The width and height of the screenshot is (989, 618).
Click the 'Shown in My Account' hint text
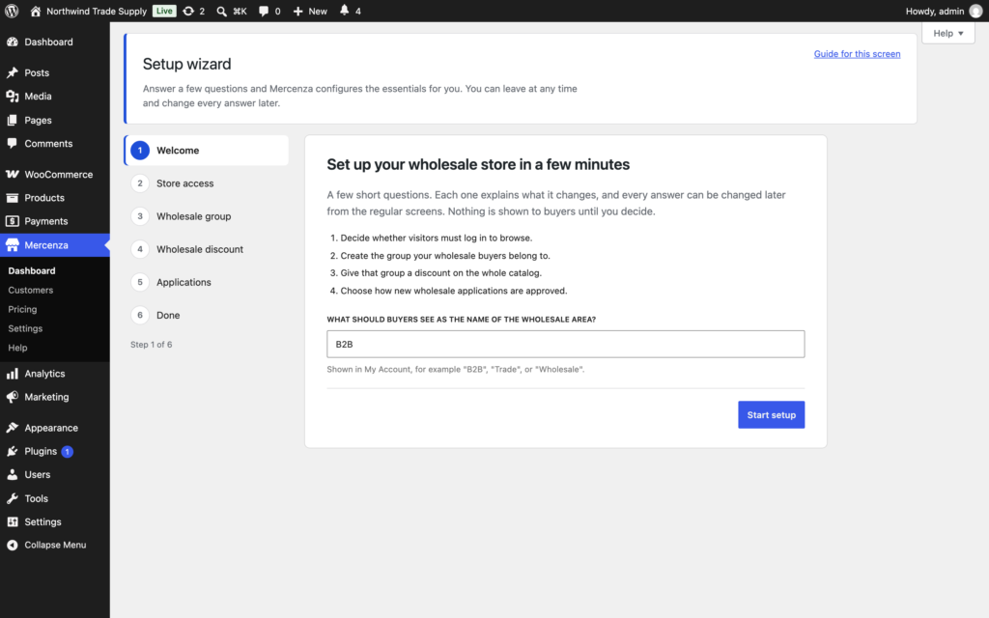tap(456, 369)
